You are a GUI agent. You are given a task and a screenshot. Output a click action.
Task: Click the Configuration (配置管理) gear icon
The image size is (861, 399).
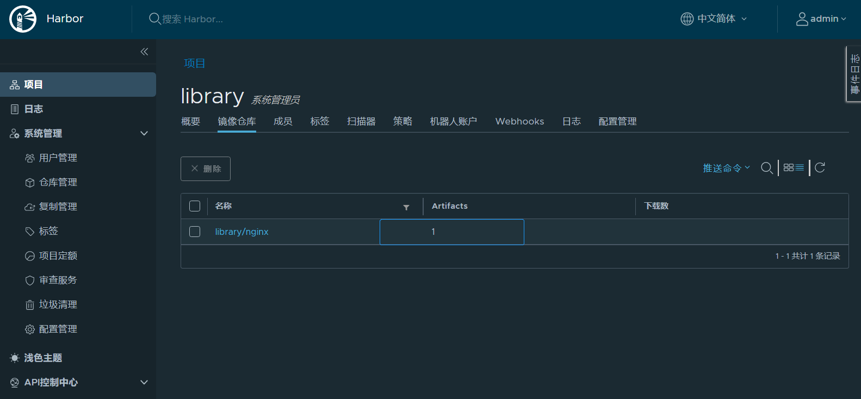[x=30, y=329]
